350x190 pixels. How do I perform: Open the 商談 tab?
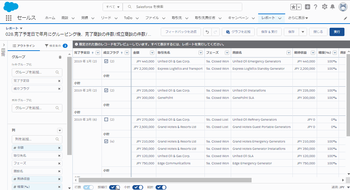point(65,18)
